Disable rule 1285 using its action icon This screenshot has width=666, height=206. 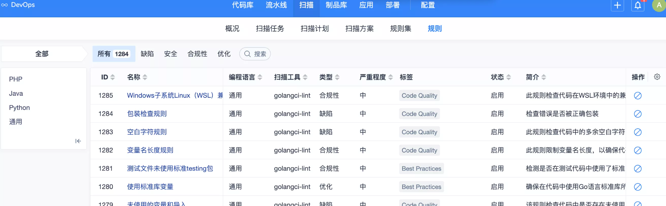[637, 96]
